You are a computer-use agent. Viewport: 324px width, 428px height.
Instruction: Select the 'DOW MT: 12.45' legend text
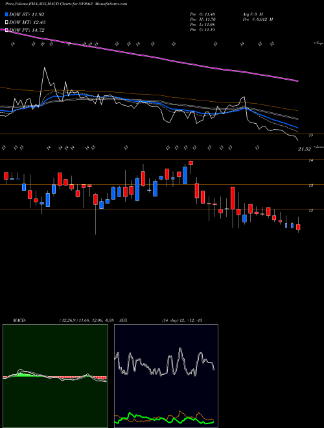click(27, 23)
